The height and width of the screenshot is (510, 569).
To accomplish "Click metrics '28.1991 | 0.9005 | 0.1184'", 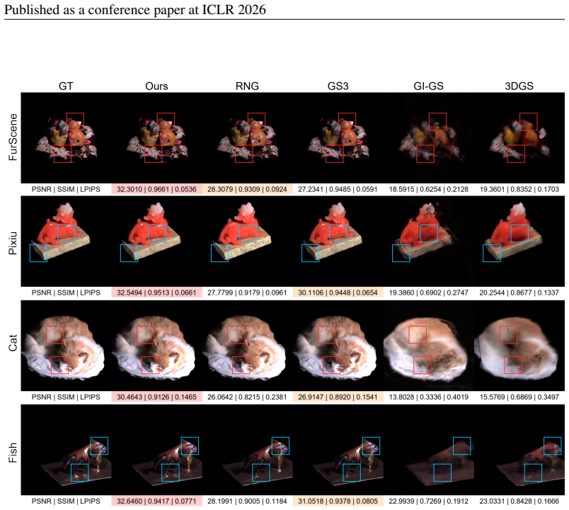I will [247, 501].
